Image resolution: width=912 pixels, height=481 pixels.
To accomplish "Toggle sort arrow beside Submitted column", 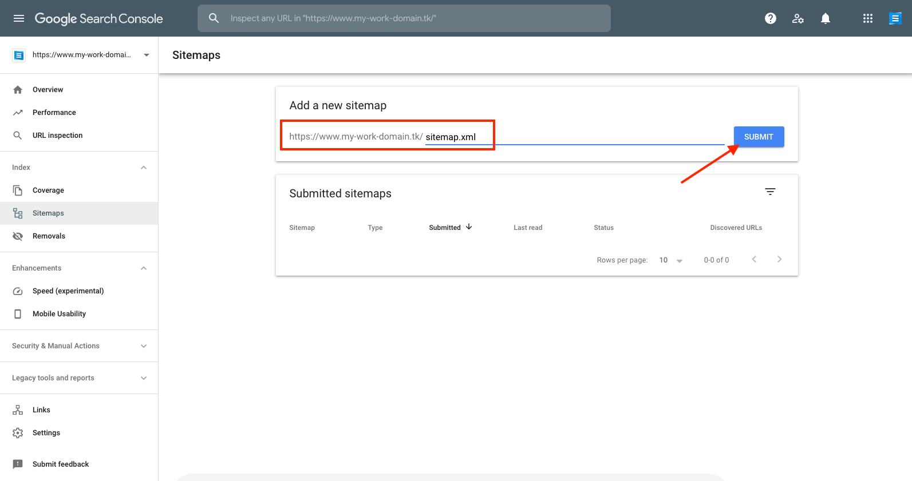I will point(469,227).
